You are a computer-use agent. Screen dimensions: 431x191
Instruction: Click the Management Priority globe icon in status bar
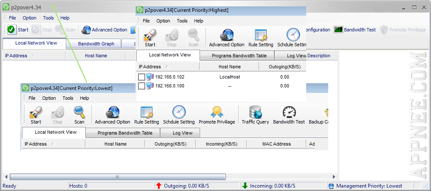pyautogui.click(x=331, y=186)
